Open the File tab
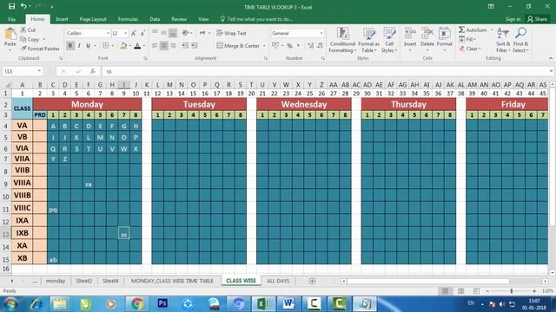This screenshot has width=556, height=312. click(x=11, y=19)
